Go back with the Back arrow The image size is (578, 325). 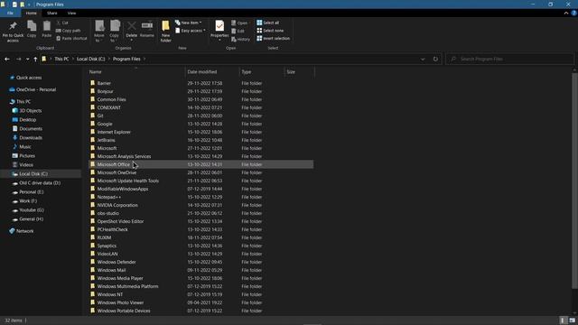click(x=7, y=59)
